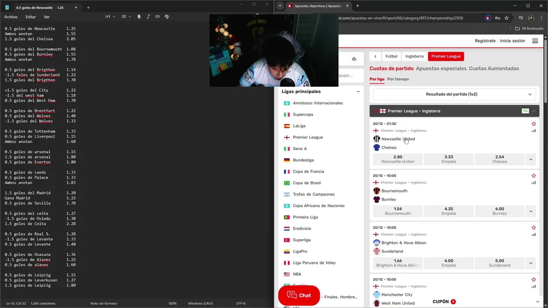Switch sorting to Por tiempo
548x308 pixels.
click(x=398, y=79)
